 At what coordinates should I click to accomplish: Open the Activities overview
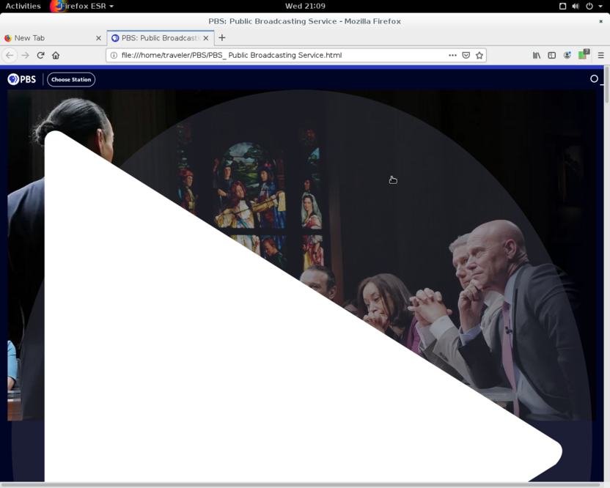(23, 6)
